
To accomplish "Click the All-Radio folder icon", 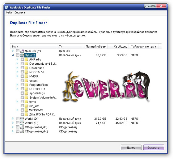I will point(26,59).
